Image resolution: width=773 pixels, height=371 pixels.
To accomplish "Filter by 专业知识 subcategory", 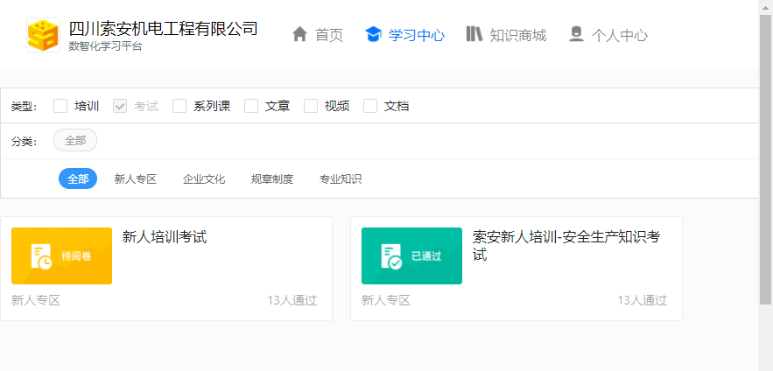I will [341, 178].
